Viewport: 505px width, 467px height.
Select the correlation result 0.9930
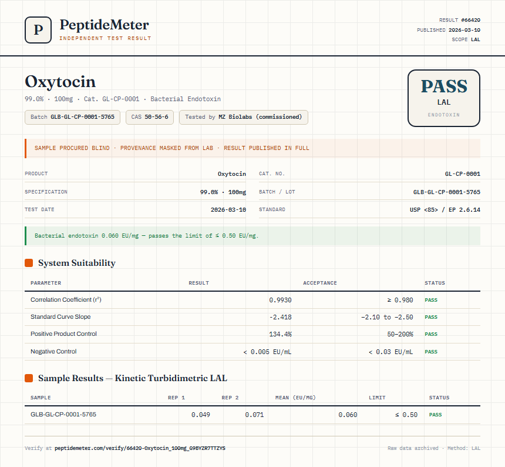[280, 300]
